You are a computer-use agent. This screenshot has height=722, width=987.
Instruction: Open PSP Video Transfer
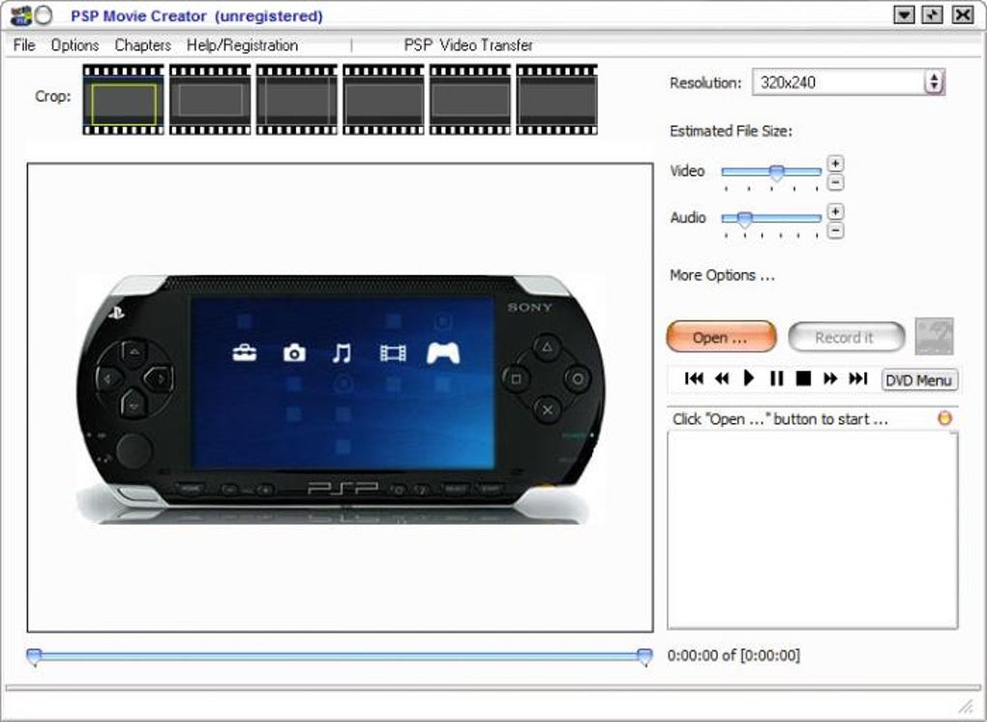(x=468, y=45)
